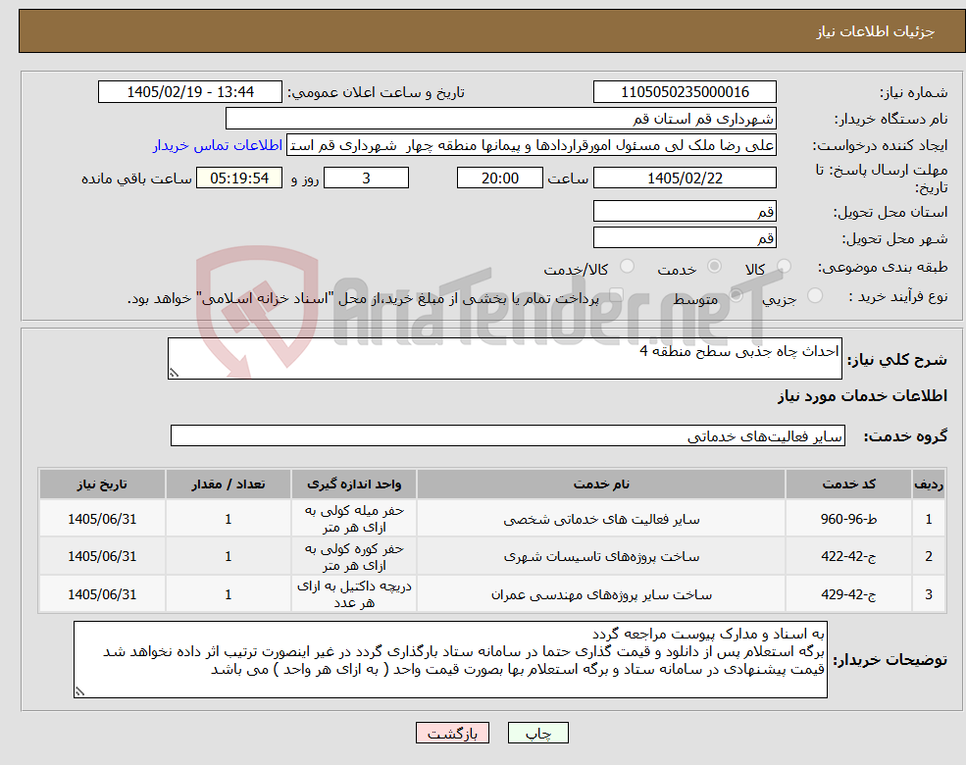Select the خدمت radio button
The width and height of the screenshot is (966, 765).
click(714, 266)
